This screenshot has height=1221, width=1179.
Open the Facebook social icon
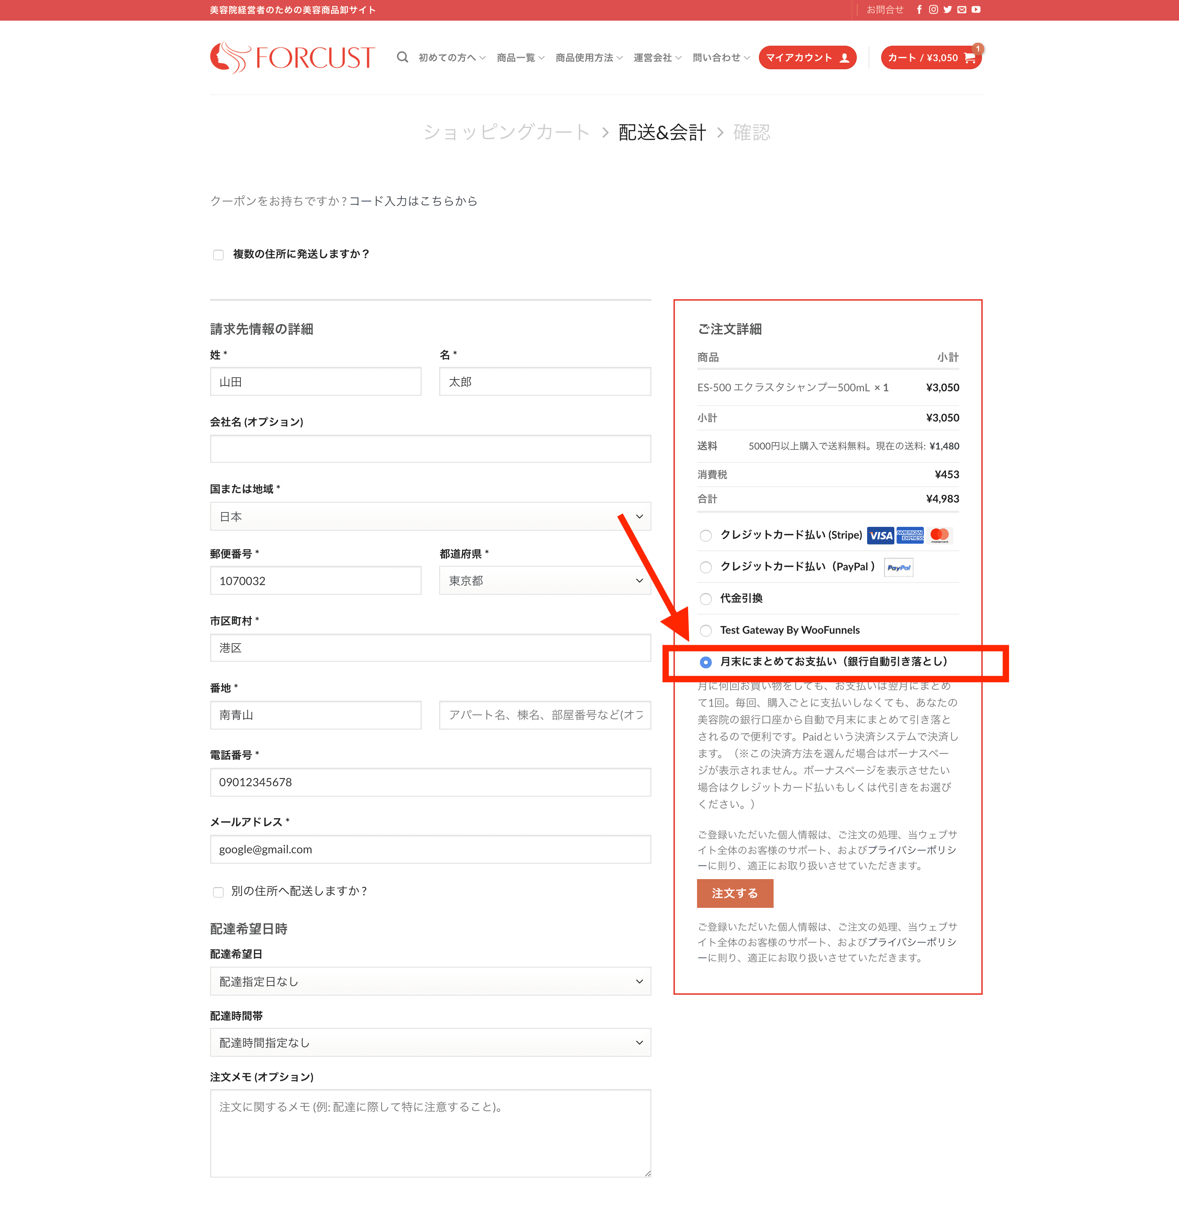[x=919, y=9]
